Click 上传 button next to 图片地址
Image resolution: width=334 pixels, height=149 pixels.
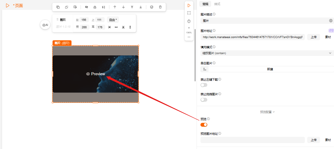(313, 37)
